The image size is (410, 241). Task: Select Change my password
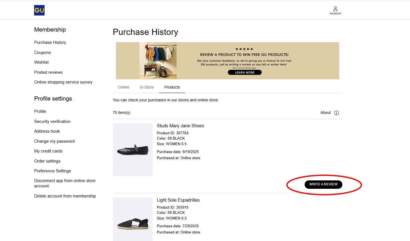(x=54, y=141)
